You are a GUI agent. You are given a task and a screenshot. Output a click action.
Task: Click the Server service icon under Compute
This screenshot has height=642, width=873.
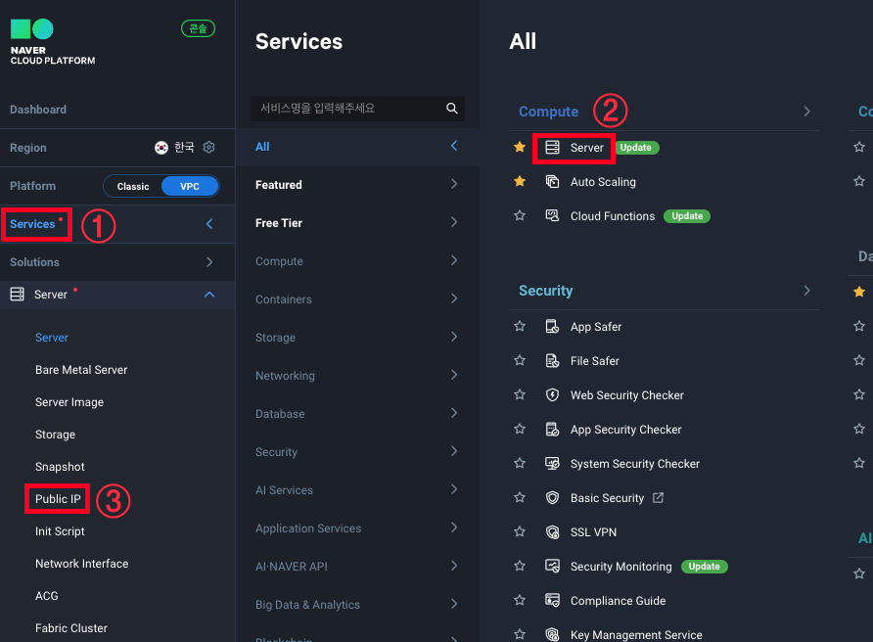(552, 147)
